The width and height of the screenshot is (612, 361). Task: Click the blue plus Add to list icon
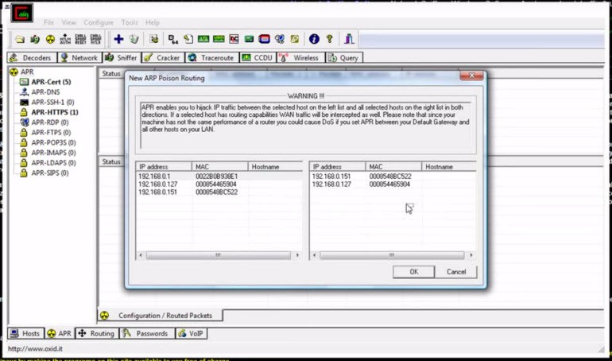pos(118,39)
